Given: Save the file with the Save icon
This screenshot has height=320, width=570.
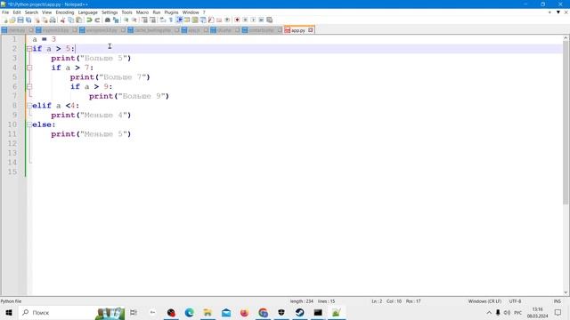Looking at the screenshot, I should [x=20, y=20].
